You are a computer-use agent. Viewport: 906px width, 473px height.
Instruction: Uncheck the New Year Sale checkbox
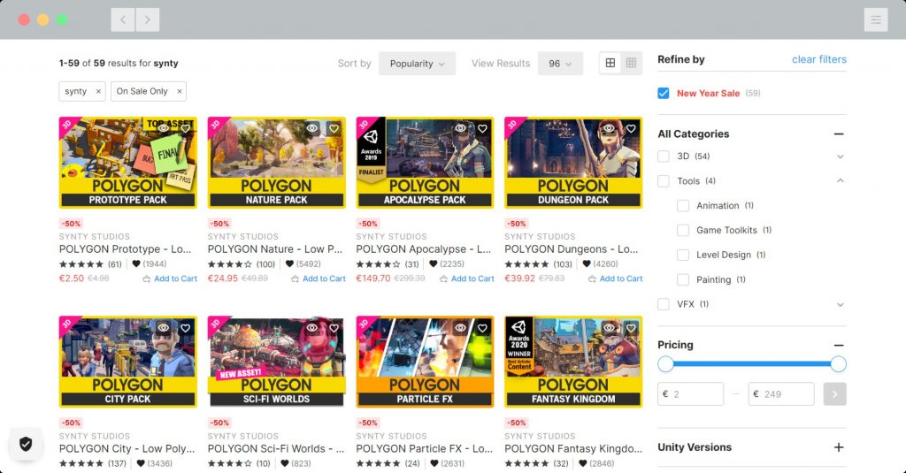(x=664, y=93)
